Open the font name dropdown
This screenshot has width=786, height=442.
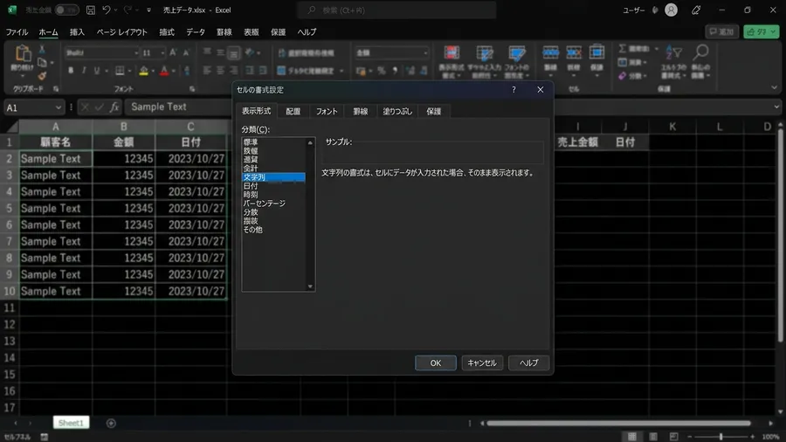pos(136,52)
